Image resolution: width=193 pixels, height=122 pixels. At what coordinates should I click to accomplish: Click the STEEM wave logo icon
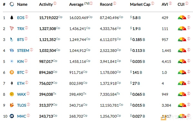click(12, 50)
